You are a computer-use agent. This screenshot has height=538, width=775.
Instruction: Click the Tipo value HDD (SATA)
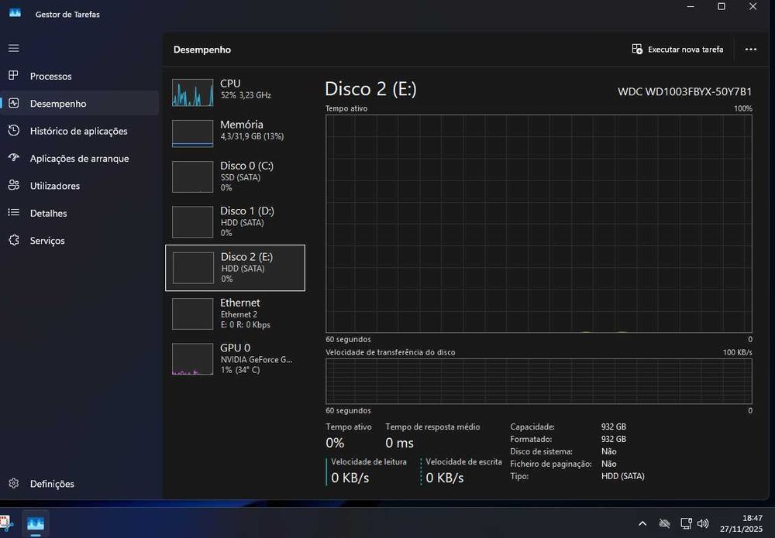623,476
